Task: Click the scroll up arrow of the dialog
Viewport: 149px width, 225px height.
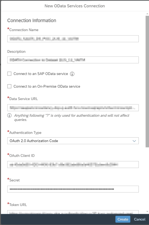Action: coord(147,13)
